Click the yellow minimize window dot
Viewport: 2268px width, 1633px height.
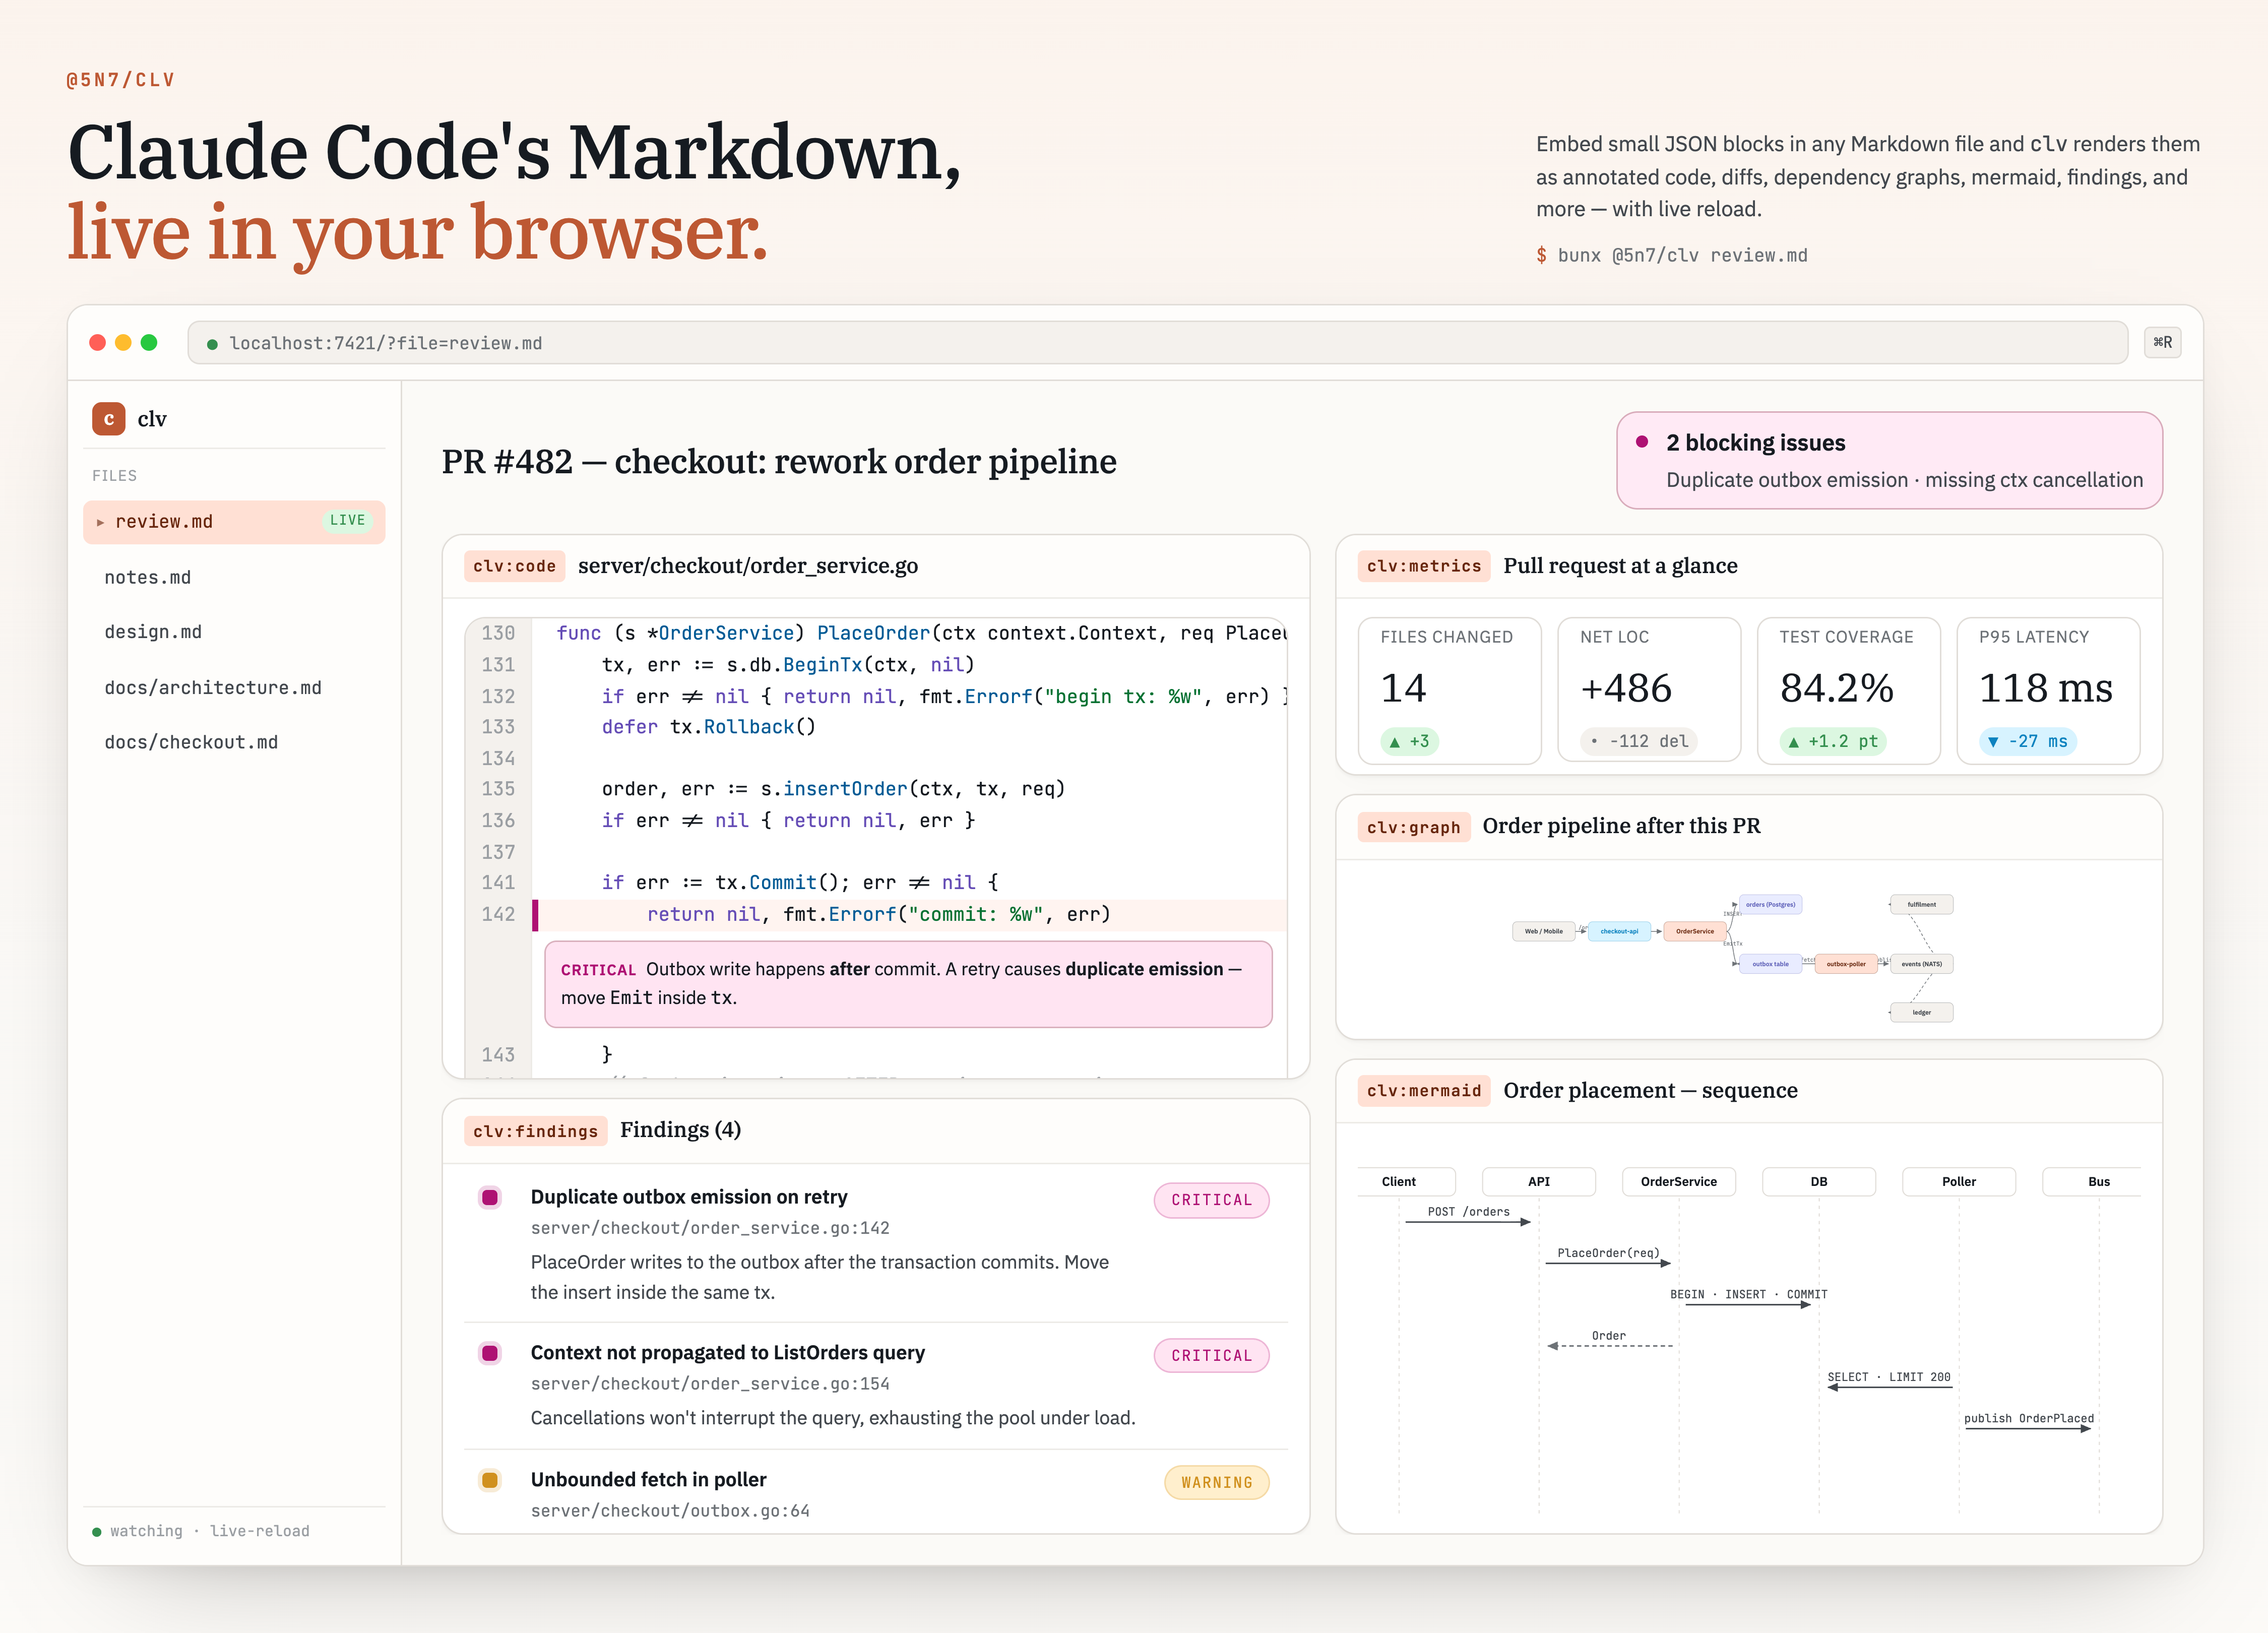[x=123, y=343]
